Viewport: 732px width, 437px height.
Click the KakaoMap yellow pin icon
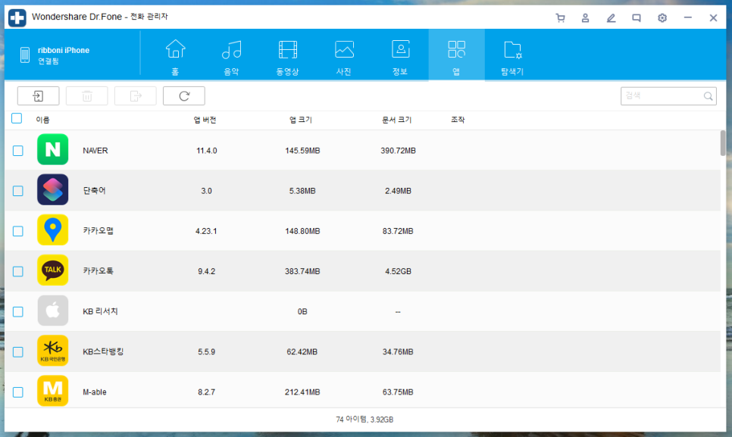53,230
